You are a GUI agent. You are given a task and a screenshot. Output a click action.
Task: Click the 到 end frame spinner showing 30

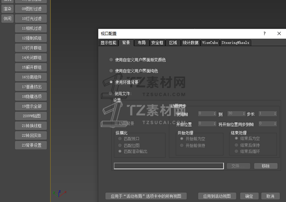236,114
